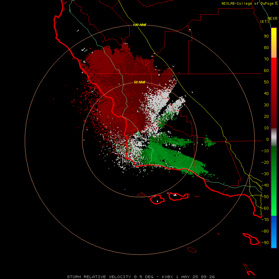
Task: Click the bright green segment of color bar
Action: [x=274, y=181]
